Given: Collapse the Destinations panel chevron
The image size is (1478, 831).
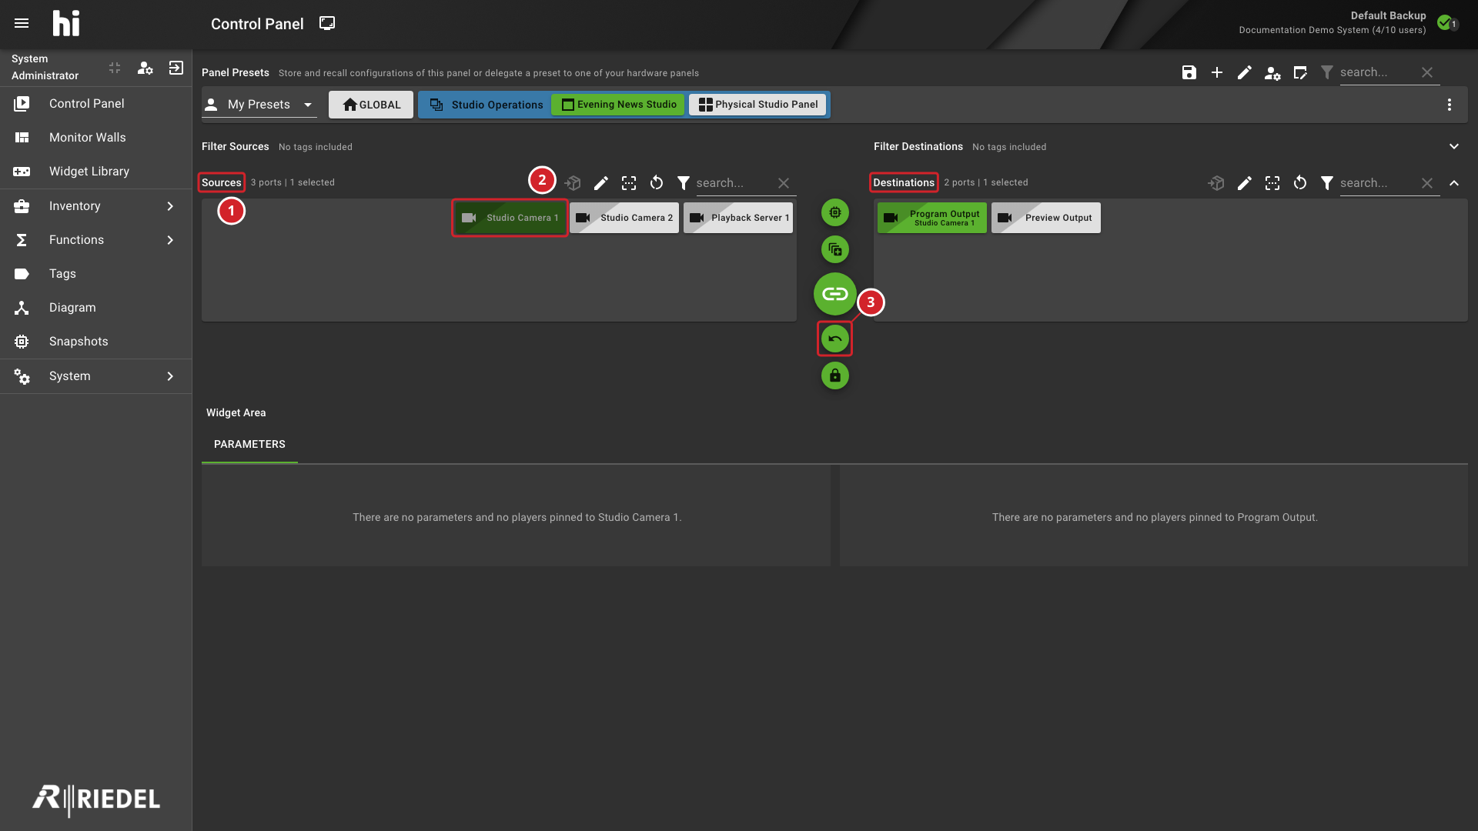Looking at the screenshot, I should click(x=1454, y=183).
